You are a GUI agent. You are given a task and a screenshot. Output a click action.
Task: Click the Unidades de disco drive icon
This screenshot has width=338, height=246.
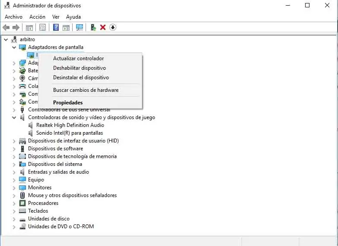22,220
